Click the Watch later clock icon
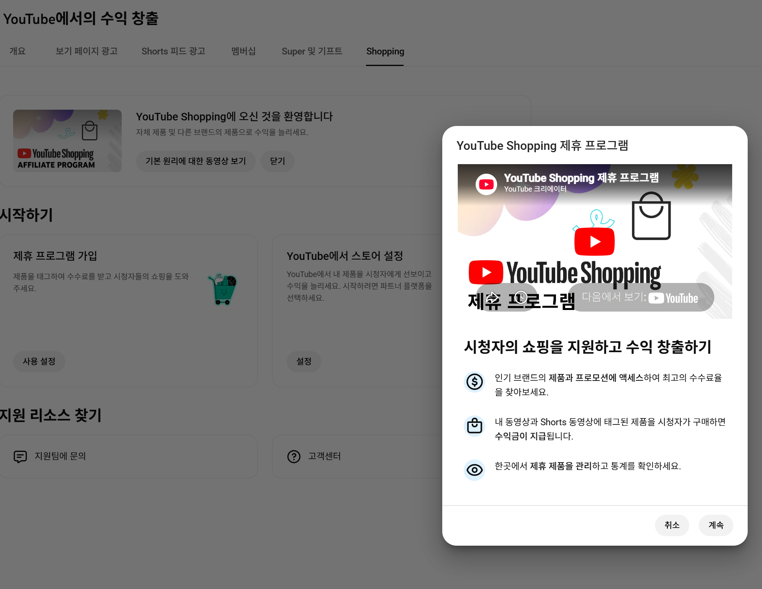 pyautogui.click(x=521, y=297)
